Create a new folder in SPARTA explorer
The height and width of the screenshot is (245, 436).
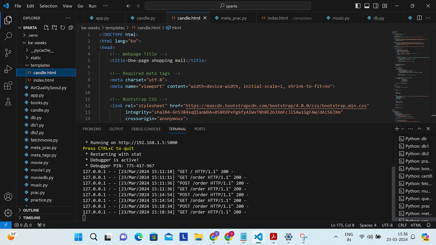point(55,28)
